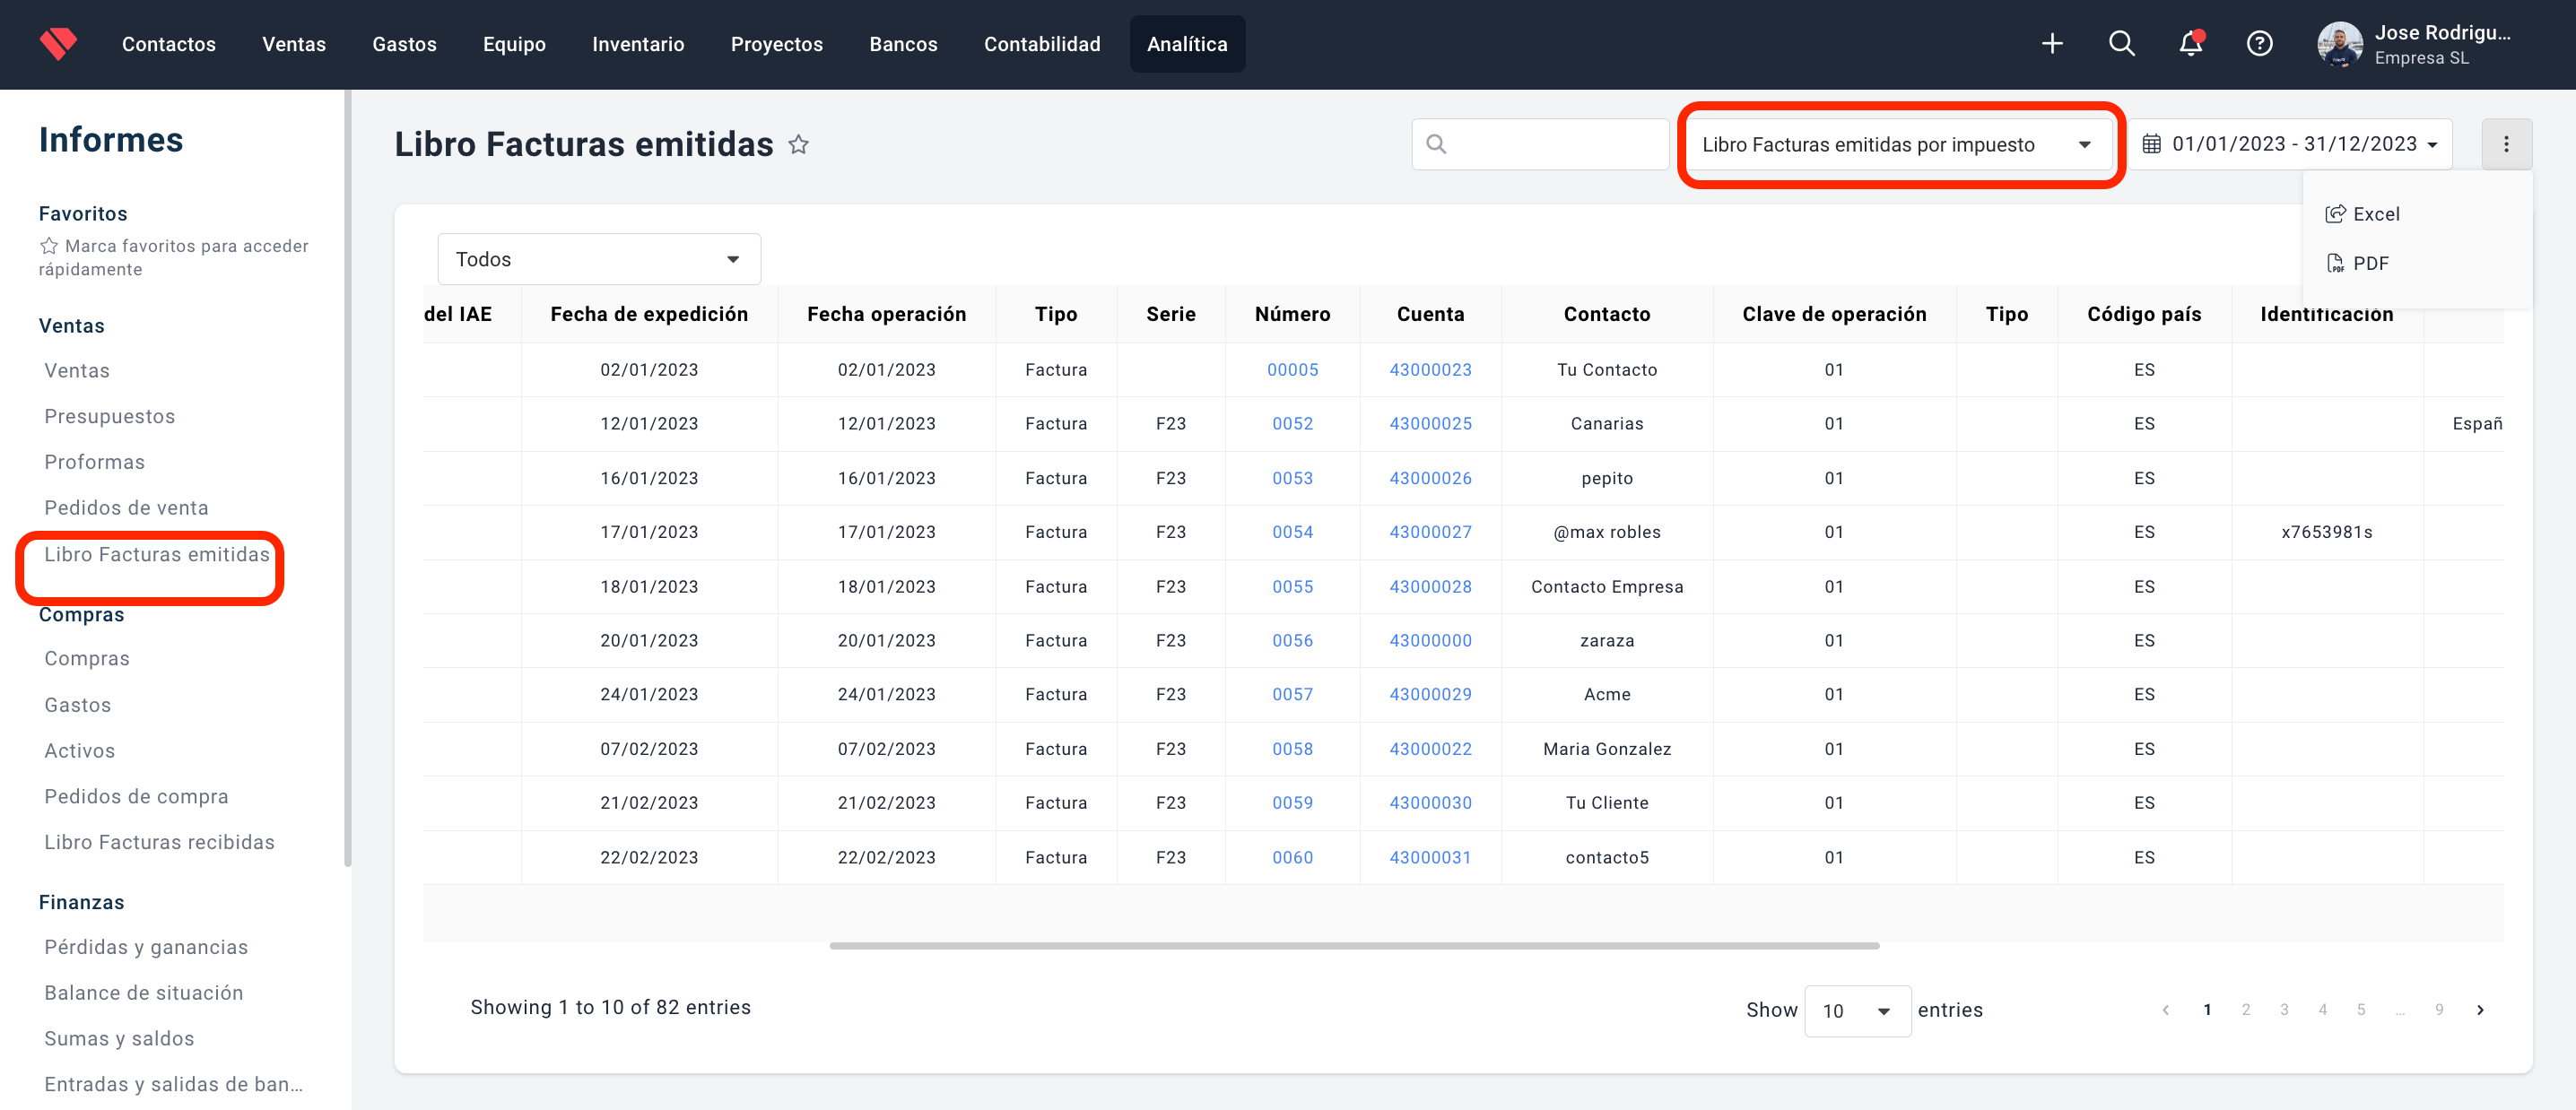Open the Inventario menu
This screenshot has width=2576, height=1110.
[638, 44]
